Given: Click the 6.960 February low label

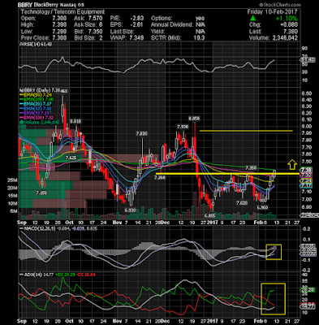Looking at the screenshot, I should pyautogui.click(x=262, y=207).
